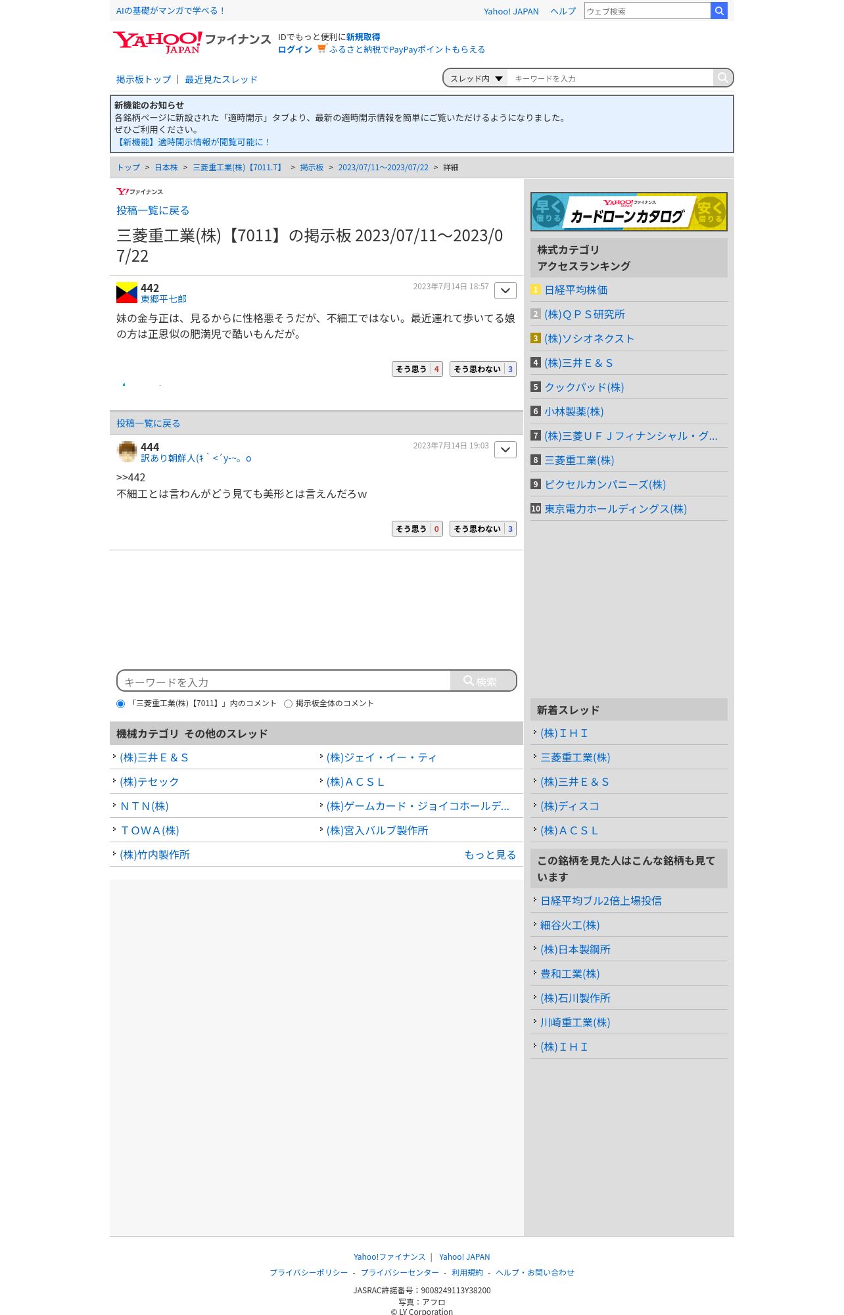The width and height of the screenshot is (844, 1315).
Task: Focus the lower キーワードを入力 field
Action: tap(284, 682)
